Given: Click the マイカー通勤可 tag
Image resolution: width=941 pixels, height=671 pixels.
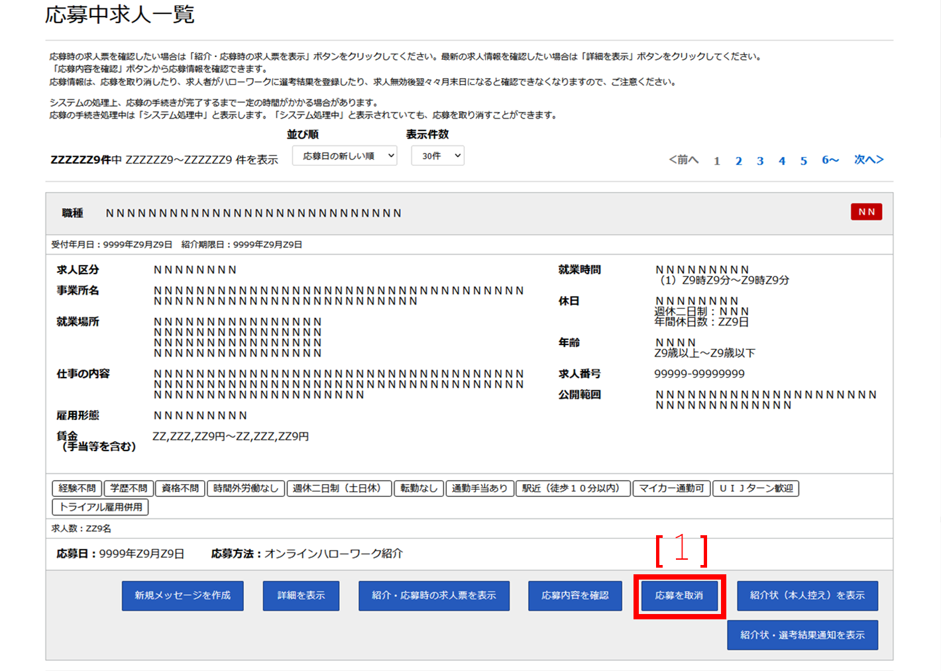Looking at the screenshot, I should (x=672, y=488).
